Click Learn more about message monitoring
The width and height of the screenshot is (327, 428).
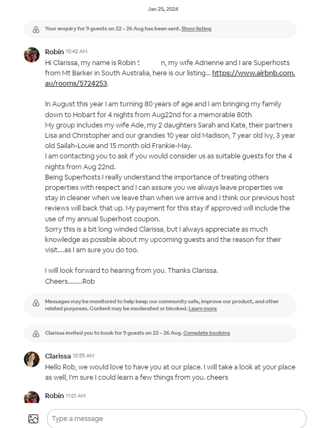coord(202,309)
